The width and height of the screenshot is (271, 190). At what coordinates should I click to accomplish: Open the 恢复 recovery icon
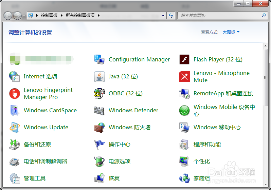pyautogui.click(x=100, y=178)
